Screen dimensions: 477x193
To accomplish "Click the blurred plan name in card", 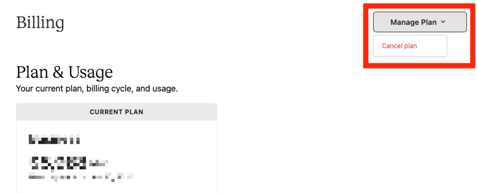I will (55, 140).
